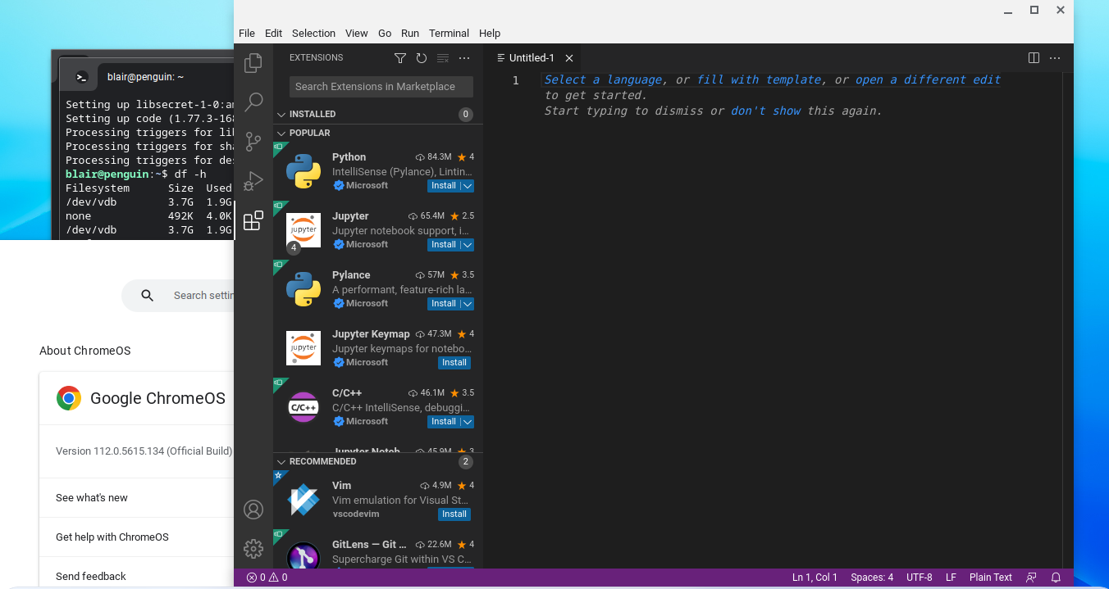The image size is (1109, 589).
Task: Open Pylance Install dropdown arrow
Action: pos(467,304)
